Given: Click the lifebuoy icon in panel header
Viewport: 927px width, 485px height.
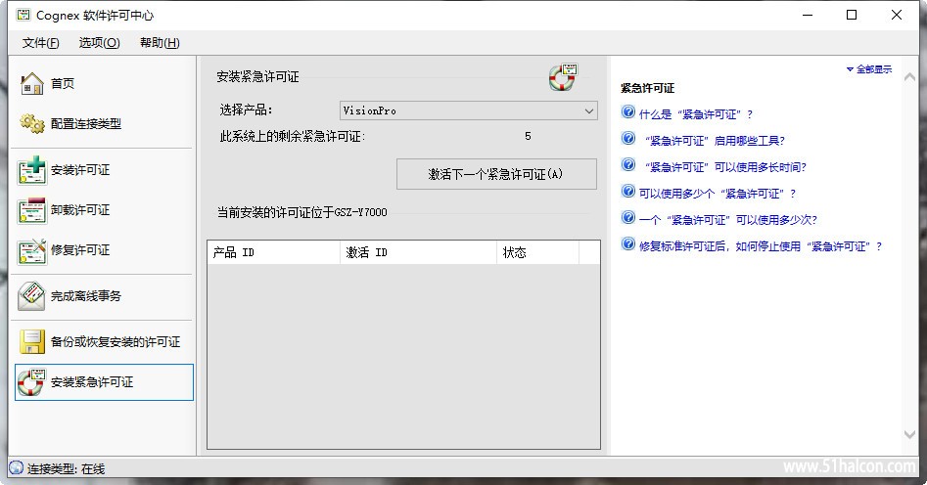Looking at the screenshot, I should [x=563, y=77].
